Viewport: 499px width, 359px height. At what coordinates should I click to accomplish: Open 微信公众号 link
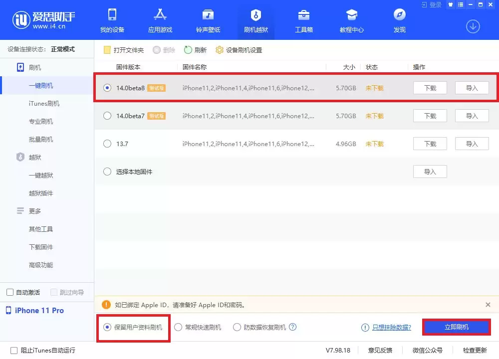pos(428,351)
